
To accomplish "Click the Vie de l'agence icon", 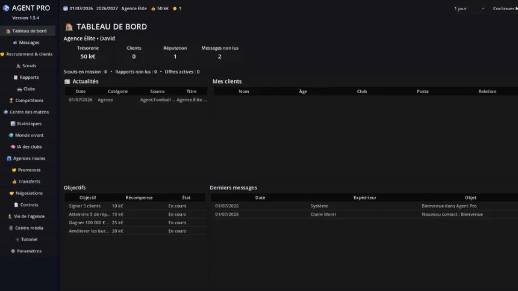I will coord(10,216).
